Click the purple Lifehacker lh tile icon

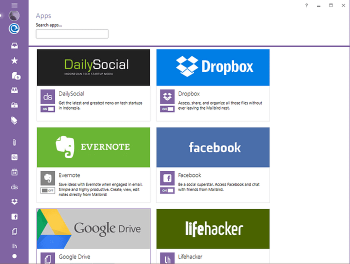(167, 258)
